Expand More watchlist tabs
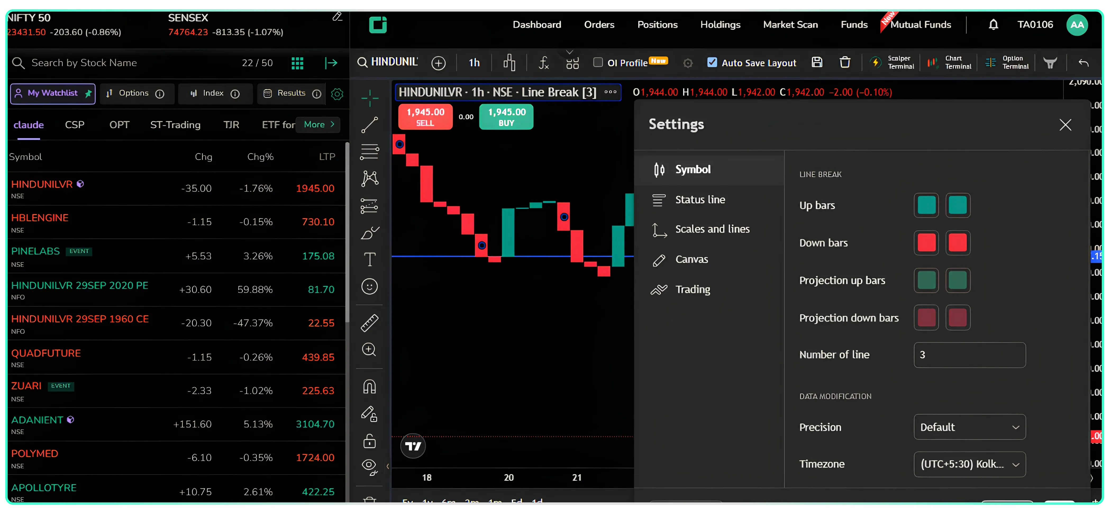The image size is (1111, 509). pyautogui.click(x=319, y=125)
